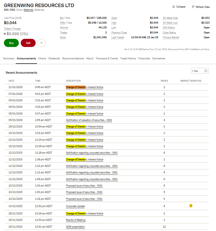Open 21/01/2026 Change of Director's Interest Notice
Viewport: 216px width, 231px height.
(85, 87)
